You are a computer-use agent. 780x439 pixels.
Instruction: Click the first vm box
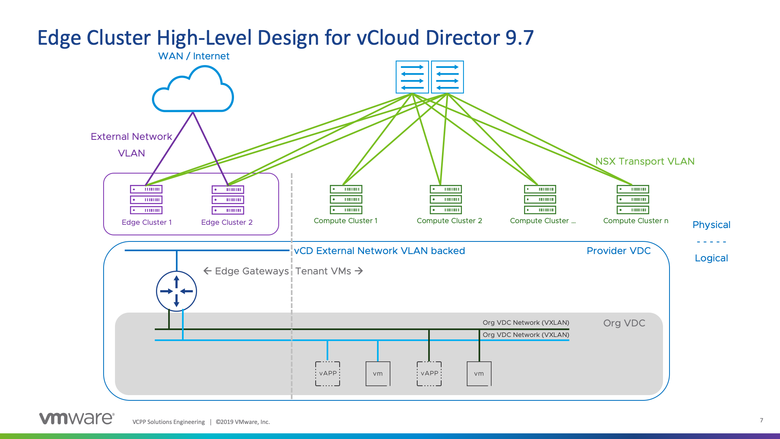click(x=378, y=374)
